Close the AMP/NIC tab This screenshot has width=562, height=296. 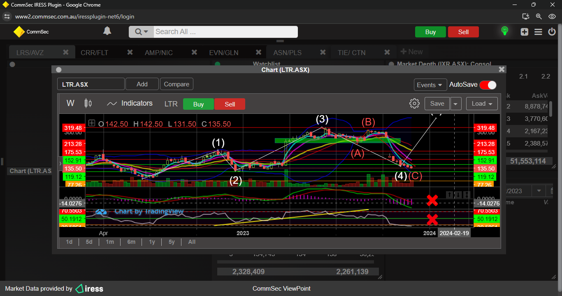point(194,52)
